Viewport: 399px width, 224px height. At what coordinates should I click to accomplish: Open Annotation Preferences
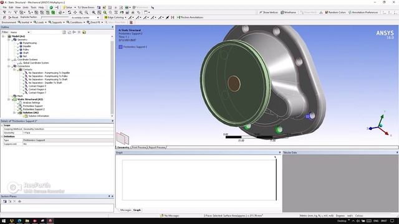click(363, 12)
